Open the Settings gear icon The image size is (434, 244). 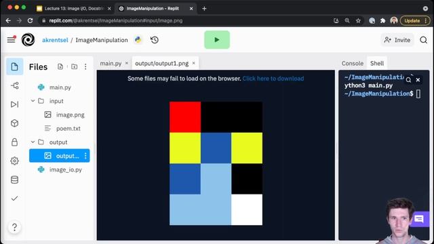point(15,161)
